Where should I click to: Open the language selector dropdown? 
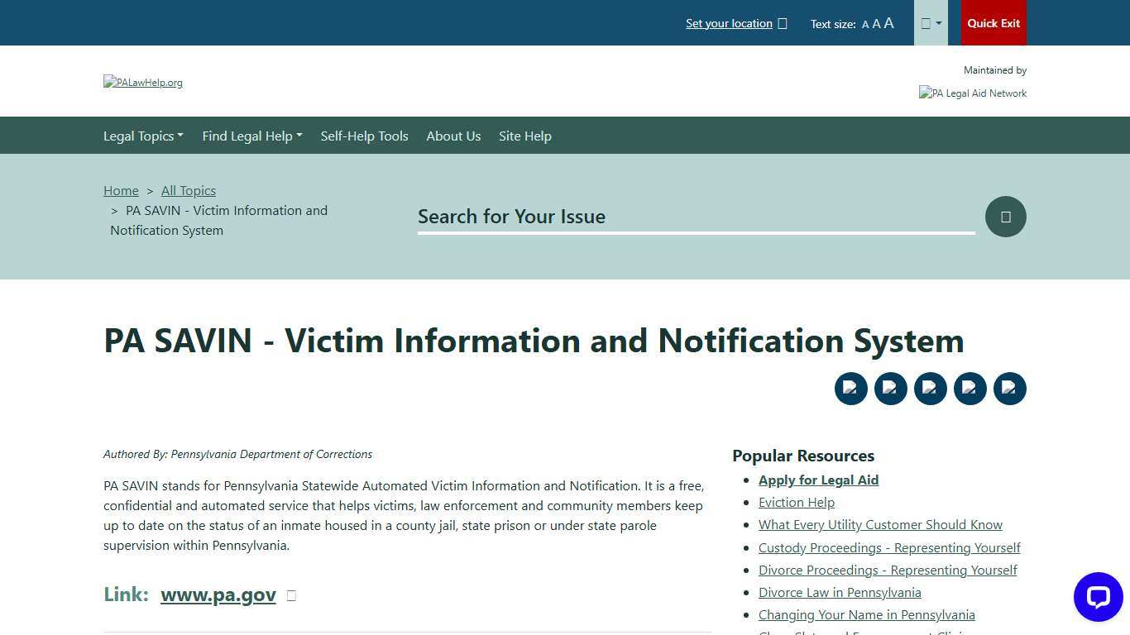click(930, 22)
